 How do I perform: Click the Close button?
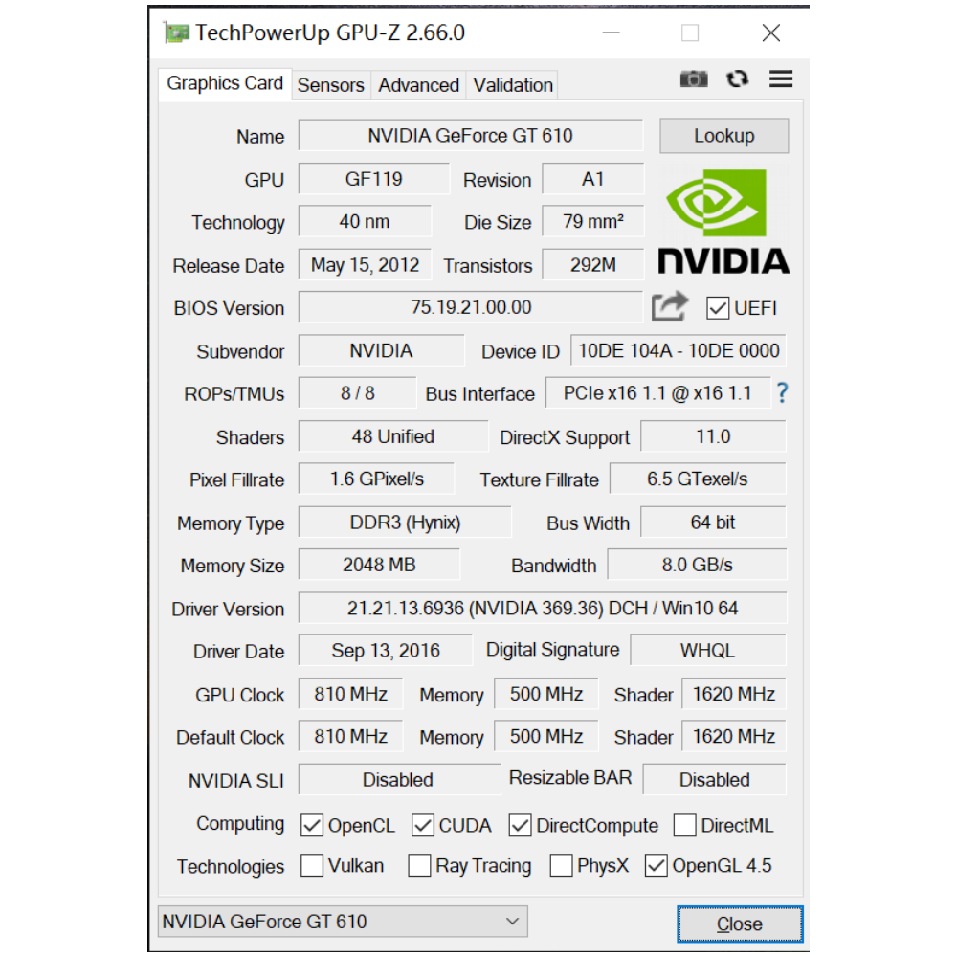[x=740, y=924]
